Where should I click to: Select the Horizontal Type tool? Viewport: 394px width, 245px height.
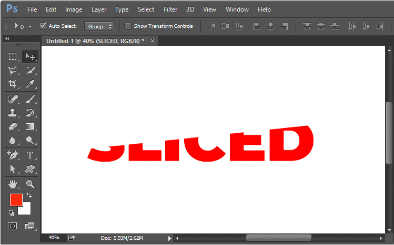[30, 155]
